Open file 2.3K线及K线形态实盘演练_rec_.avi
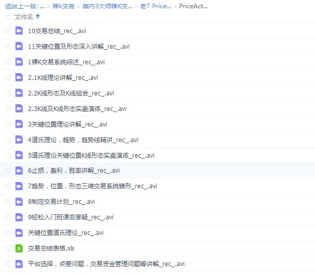Viewport: 315px width, 277px height. click(77, 108)
